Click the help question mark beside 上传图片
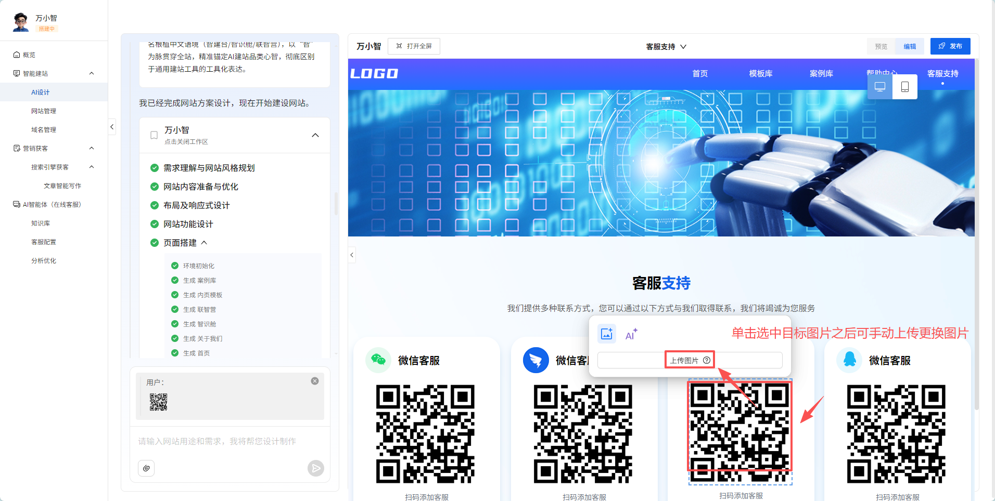The width and height of the screenshot is (995, 501). tap(707, 360)
